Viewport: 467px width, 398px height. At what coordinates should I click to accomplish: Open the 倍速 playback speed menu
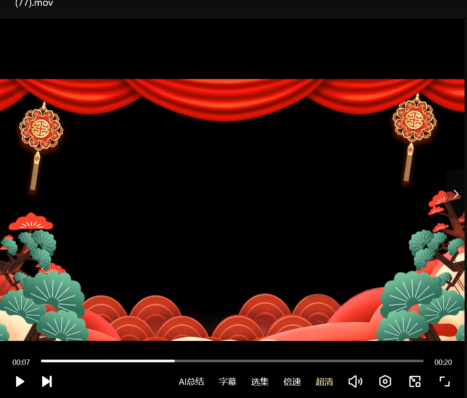coord(292,381)
